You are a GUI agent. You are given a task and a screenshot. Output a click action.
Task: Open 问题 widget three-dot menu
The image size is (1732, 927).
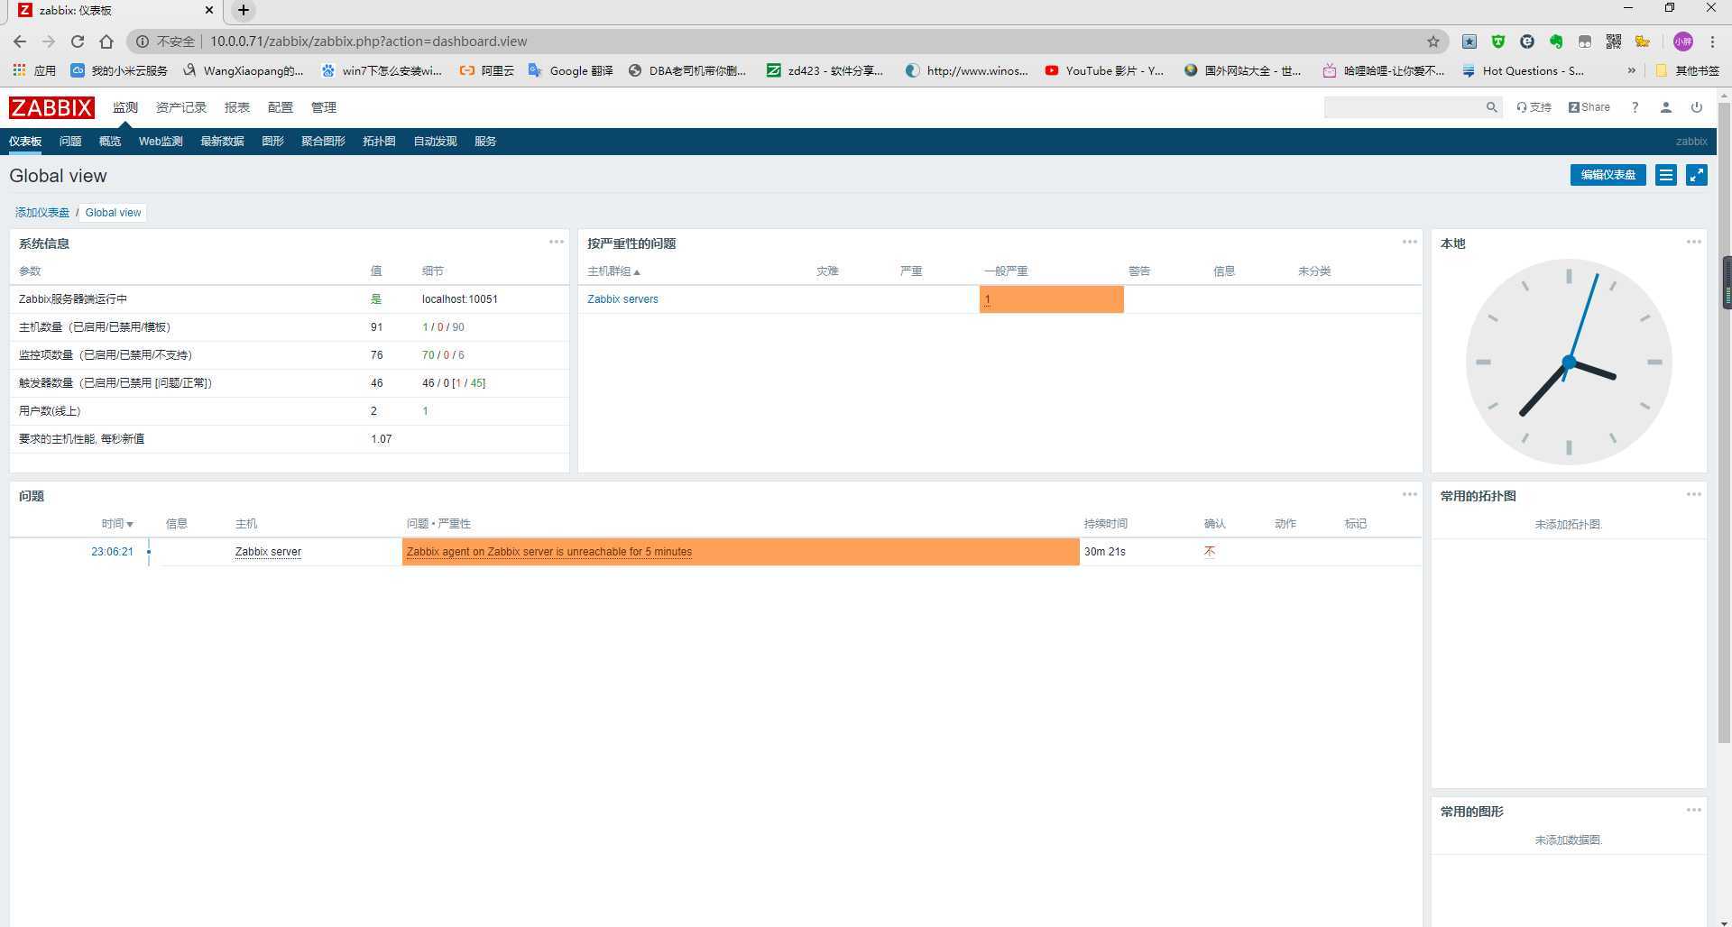pyautogui.click(x=1409, y=494)
